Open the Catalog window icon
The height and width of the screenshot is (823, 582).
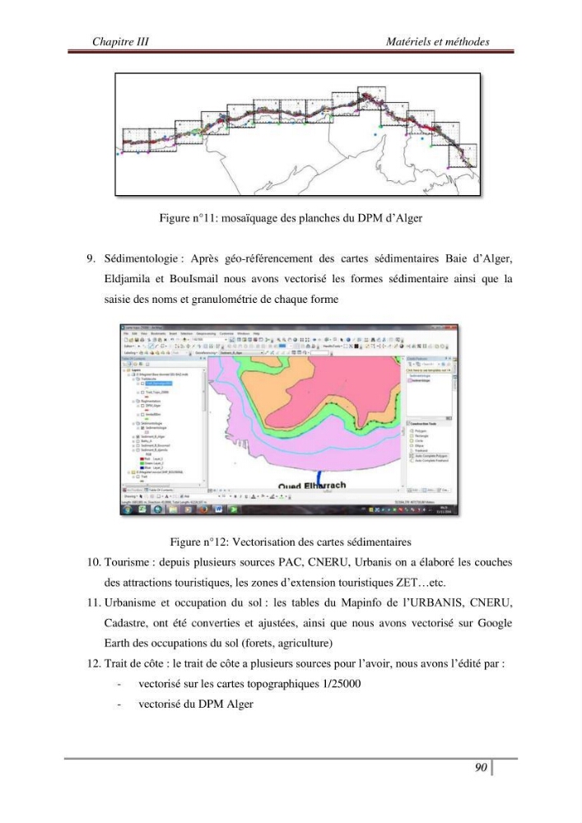click(244, 340)
